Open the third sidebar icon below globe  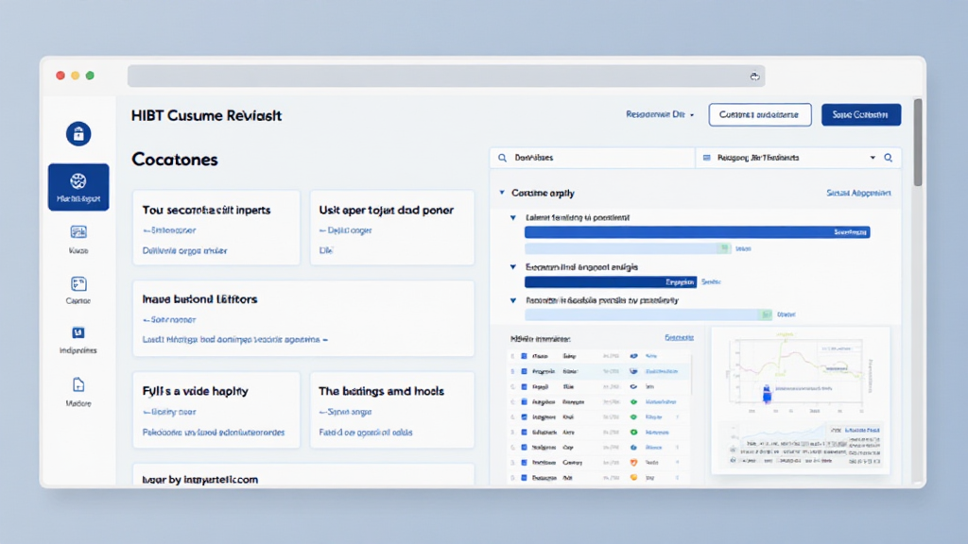point(78,232)
